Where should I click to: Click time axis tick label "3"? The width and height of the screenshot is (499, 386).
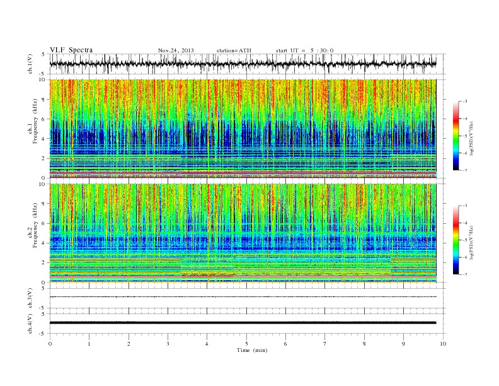168,344
